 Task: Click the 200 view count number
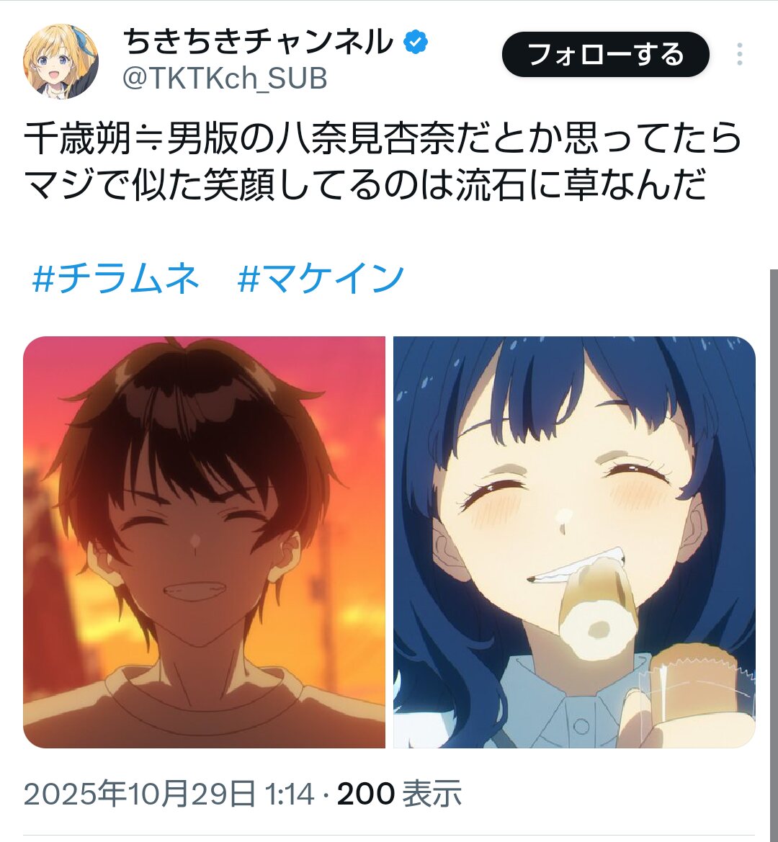coord(366,794)
